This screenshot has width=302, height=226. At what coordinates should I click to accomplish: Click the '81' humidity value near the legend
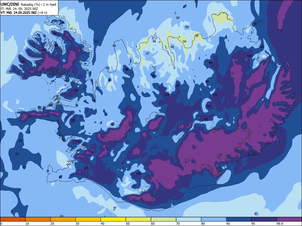[256, 214]
